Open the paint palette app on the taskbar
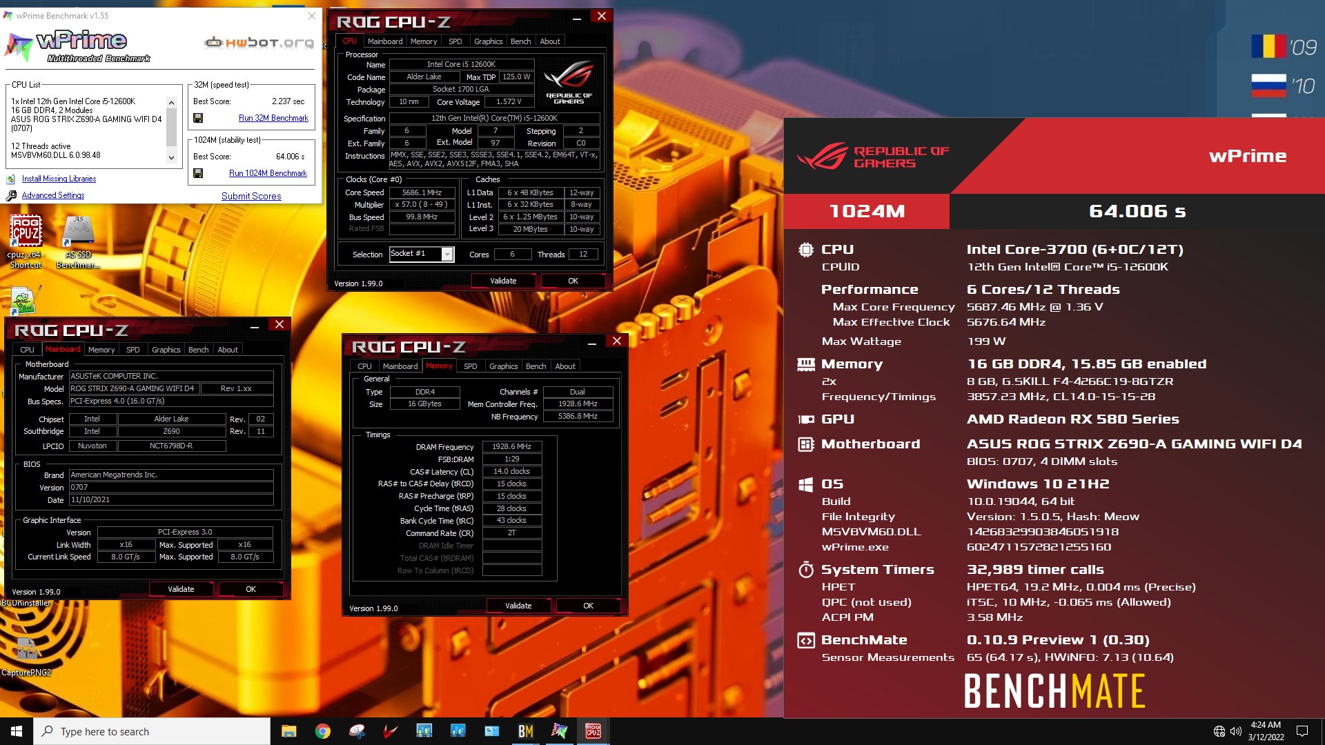 (x=357, y=731)
